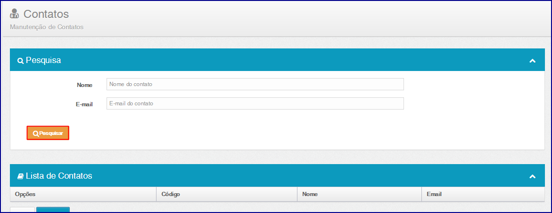Click the orange Pesquisar button
This screenshot has height=213, width=552.
coord(48,133)
